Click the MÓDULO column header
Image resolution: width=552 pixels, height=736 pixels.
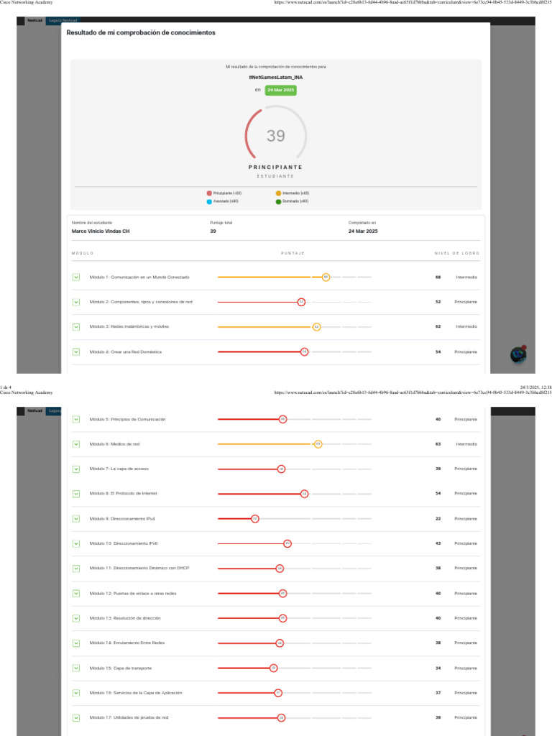coord(83,254)
